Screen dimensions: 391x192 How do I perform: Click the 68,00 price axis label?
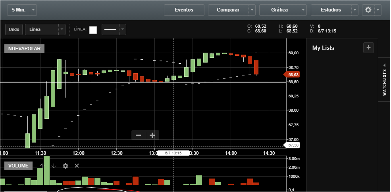[293, 110]
